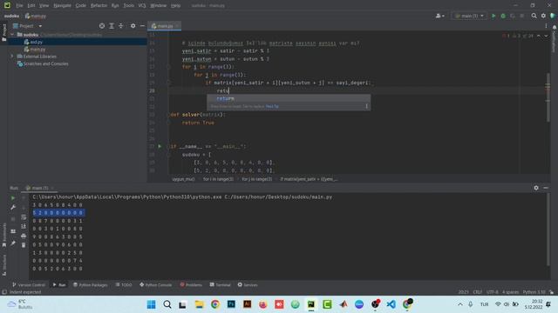The height and width of the screenshot is (313, 558).
Task: Click the run gutter arrow beside __main__
Action: pos(160,146)
